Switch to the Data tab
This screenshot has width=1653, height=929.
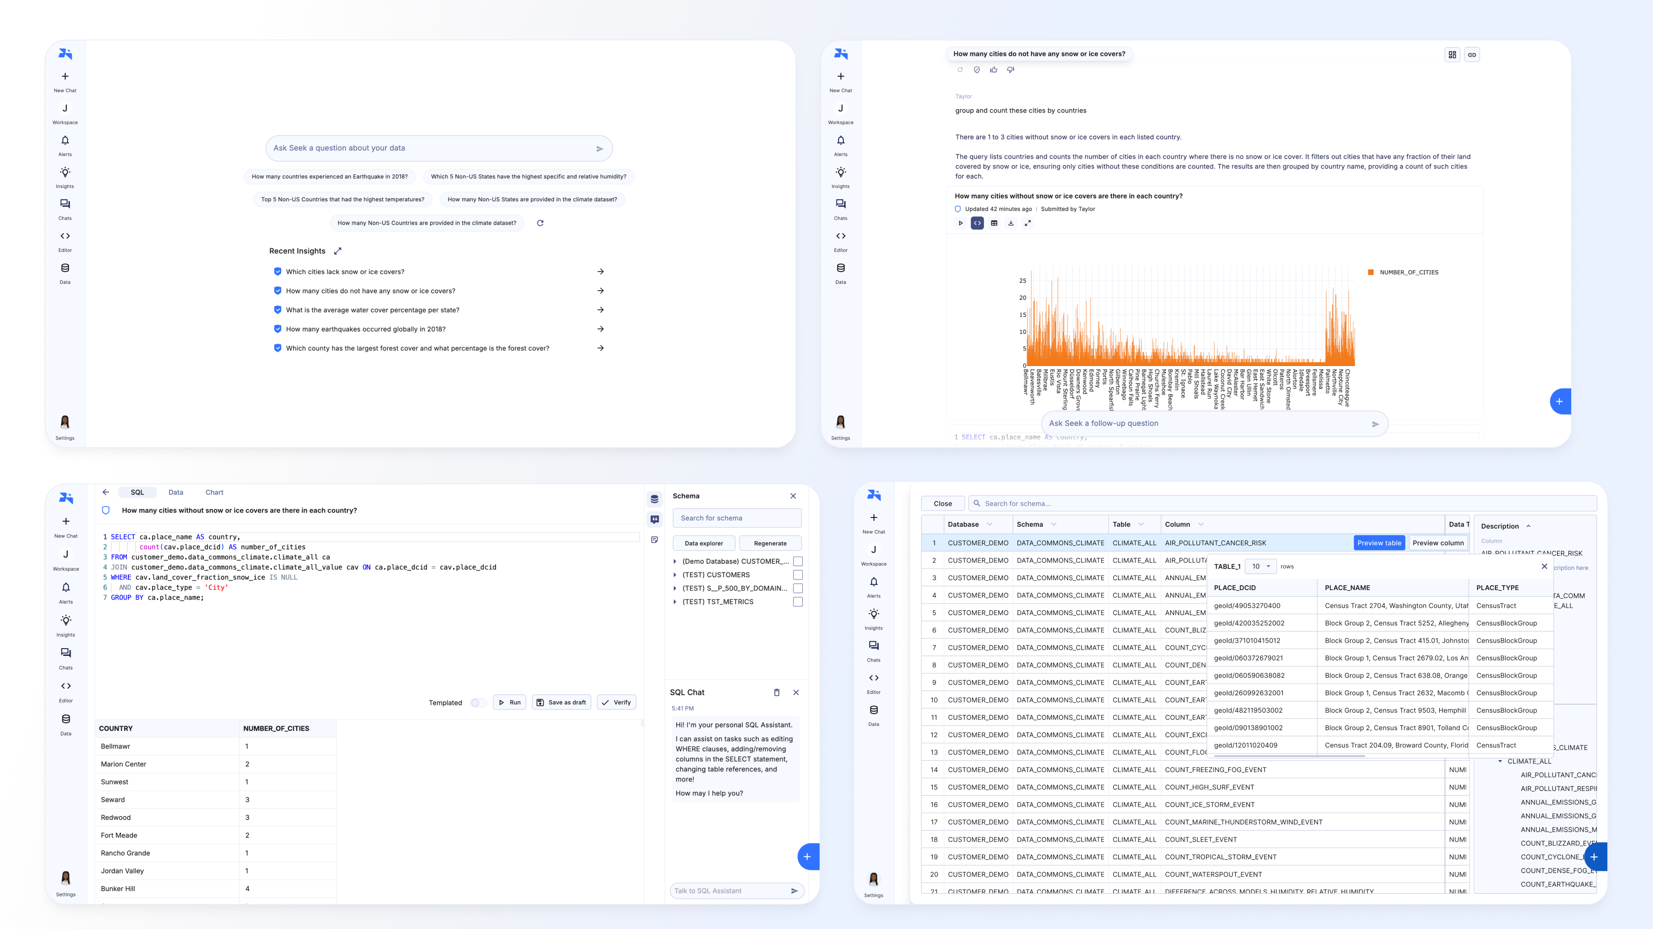pyautogui.click(x=176, y=492)
